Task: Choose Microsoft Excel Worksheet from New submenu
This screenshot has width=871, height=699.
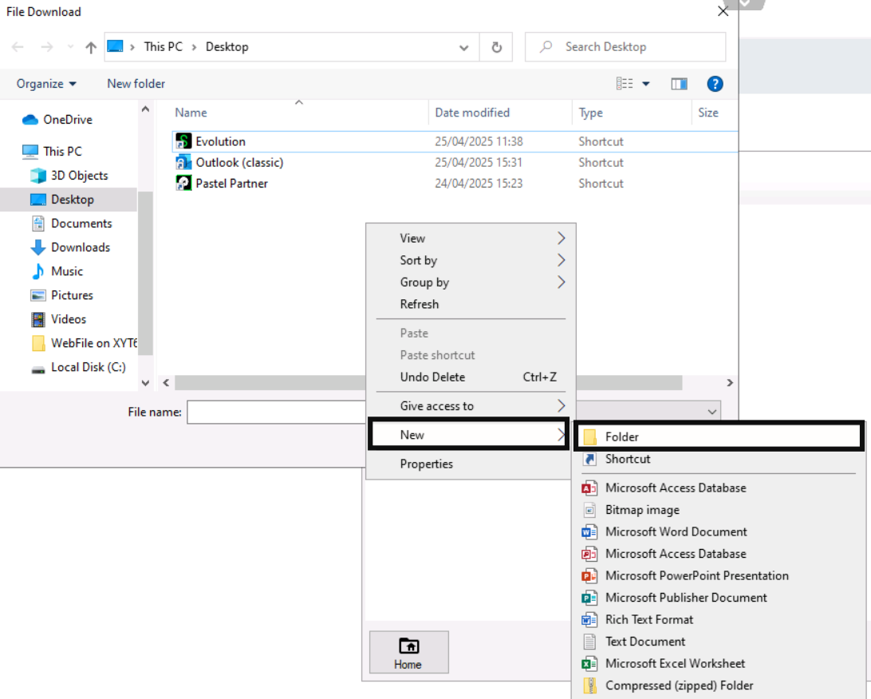Action: click(x=675, y=663)
